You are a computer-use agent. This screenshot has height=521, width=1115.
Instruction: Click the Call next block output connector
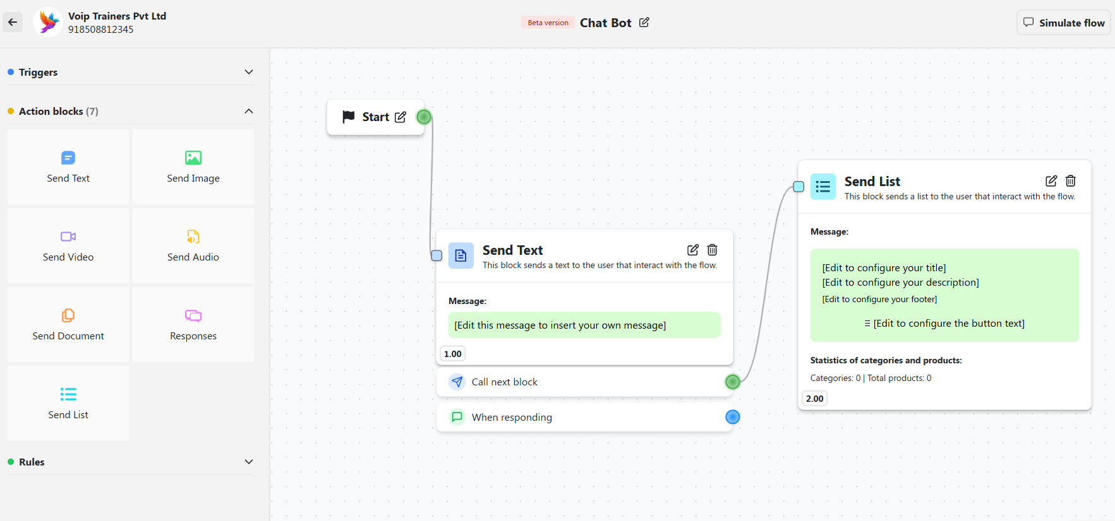(x=732, y=382)
